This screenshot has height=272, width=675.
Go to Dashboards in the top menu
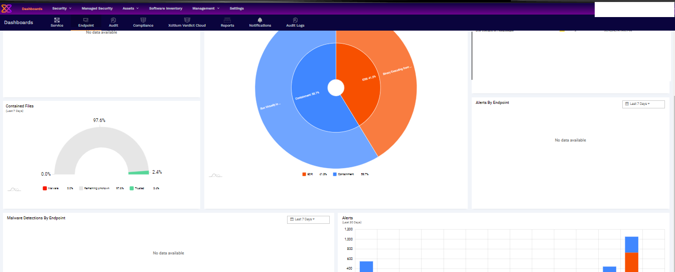click(x=32, y=8)
